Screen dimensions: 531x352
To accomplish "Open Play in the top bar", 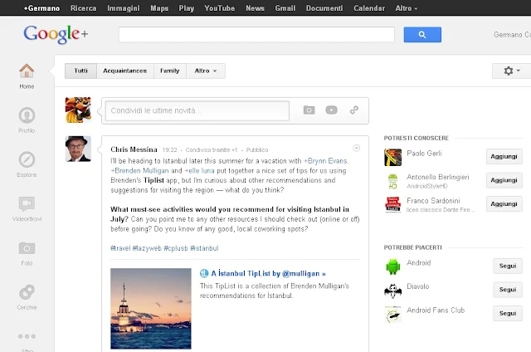I will tap(186, 8).
